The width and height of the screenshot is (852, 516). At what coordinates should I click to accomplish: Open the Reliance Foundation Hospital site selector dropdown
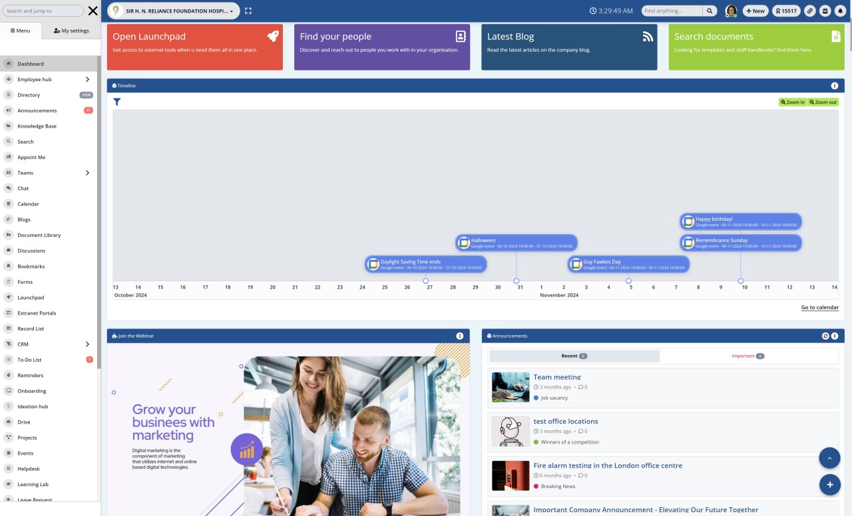(x=231, y=11)
